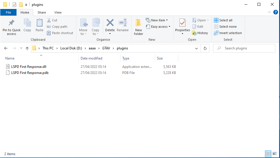
Task: Go up one folder level
Action: point(27,48)
